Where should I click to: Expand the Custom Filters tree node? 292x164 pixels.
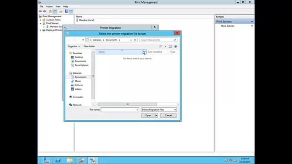pos(41,20)
